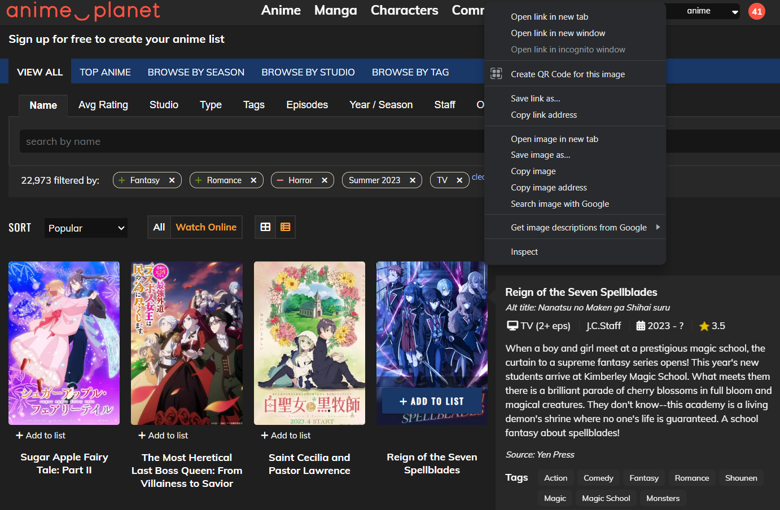Remove the Fantasy filter tag
The height and width of the screenshot is (510, 780).
(x=172, y=180)
